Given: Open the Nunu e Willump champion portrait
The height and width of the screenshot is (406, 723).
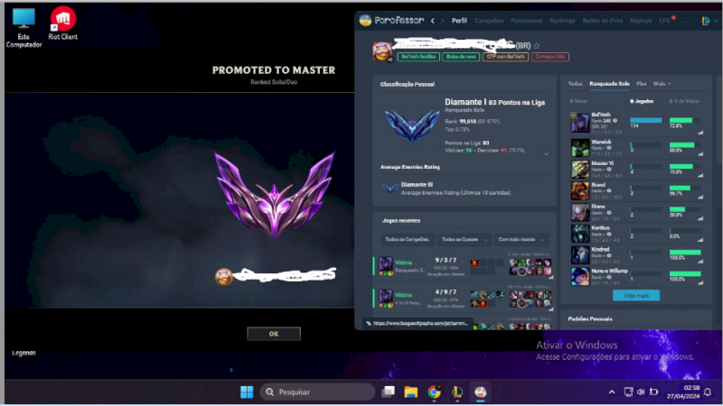Looking at the screenshot, I should click(580, 277).
